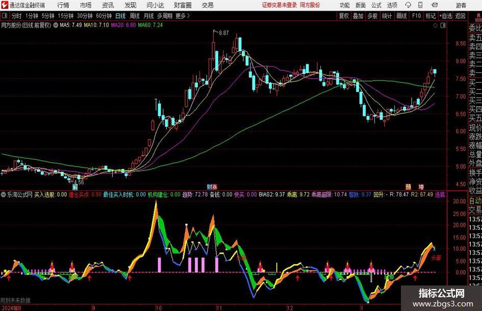
Task: Select the 5分钟 period
Action: (47, 16)
